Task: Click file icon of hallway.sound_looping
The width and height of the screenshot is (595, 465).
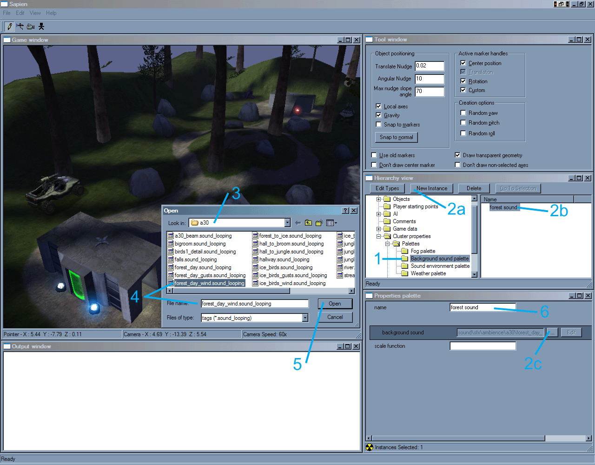Action: 255,259
